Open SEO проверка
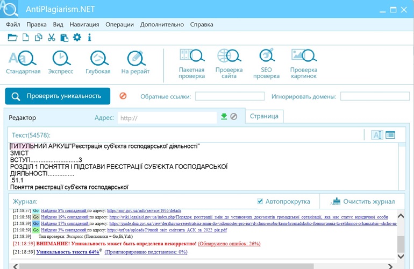The width and height of the screenshot is (414, 269). [266, 63]
